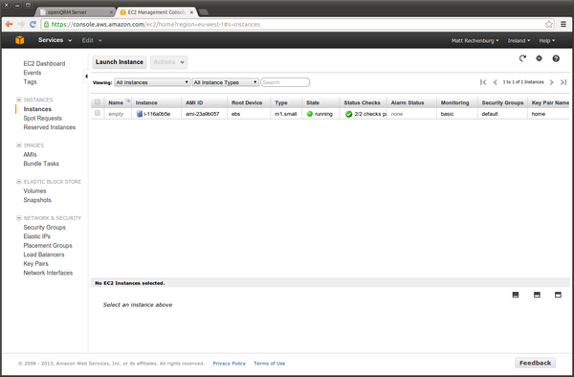The image size is (574, 377).
Task: Open the Ireland region dropdown
Action: tap(519, 40)
